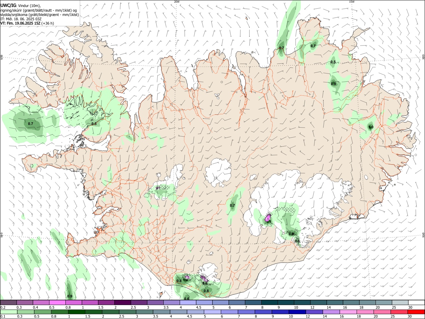Pick the lavender 4–4.5 sleet/snow swatch

188,303
